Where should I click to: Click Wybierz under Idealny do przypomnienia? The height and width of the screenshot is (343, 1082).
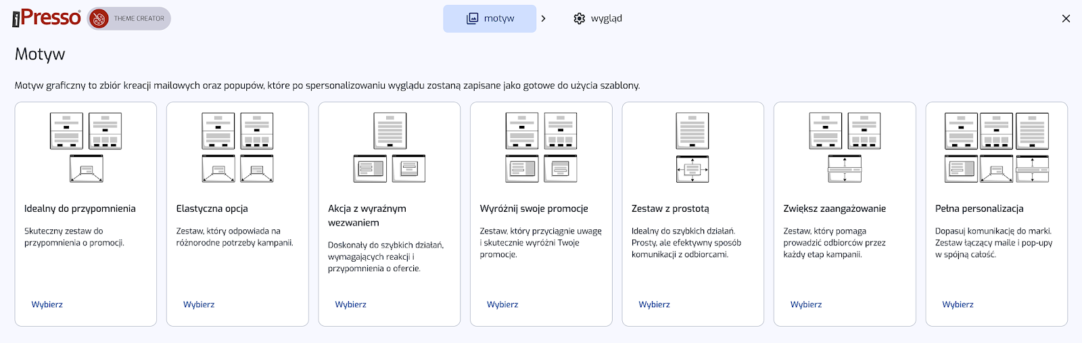[47, 304]
